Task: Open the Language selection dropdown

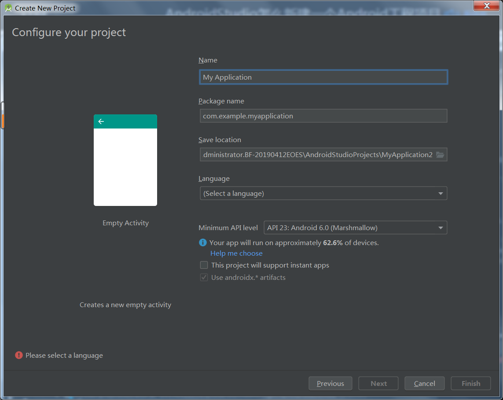Action: (x=323, y=193)
